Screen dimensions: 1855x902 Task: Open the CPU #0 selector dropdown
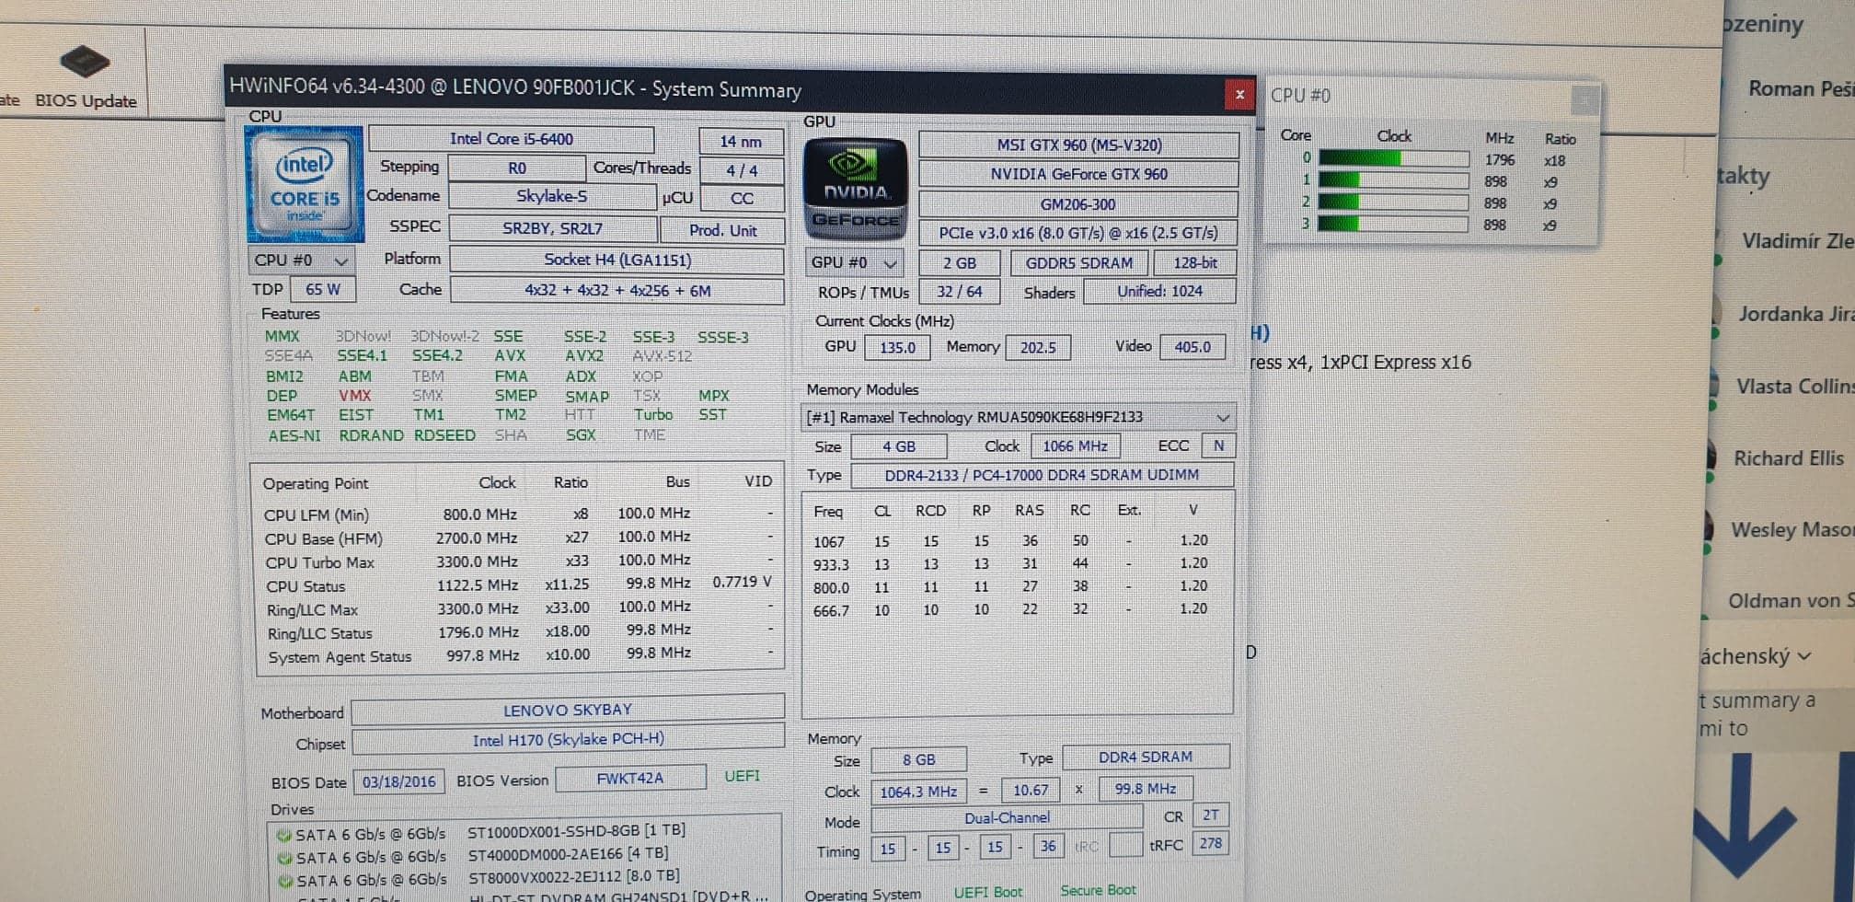(x=300, y=260)
